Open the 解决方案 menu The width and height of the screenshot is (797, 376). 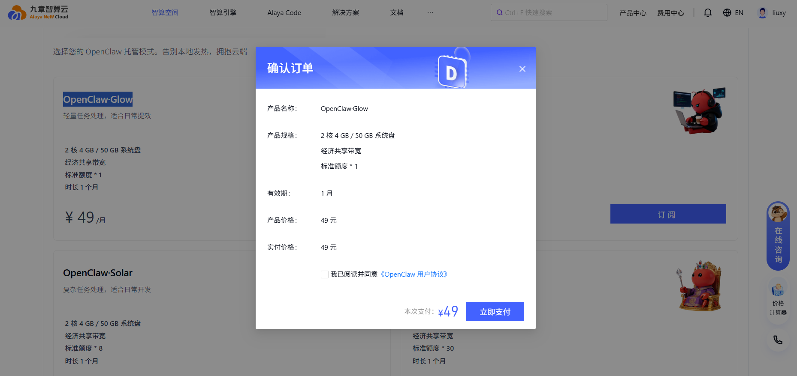346,13
